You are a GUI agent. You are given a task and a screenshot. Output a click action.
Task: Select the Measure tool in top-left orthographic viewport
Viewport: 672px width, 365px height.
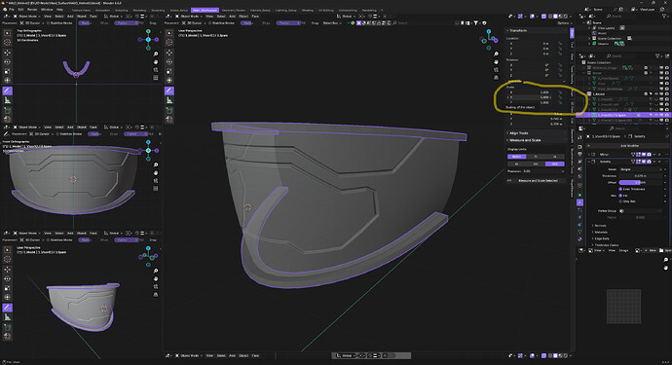point(7,100)
